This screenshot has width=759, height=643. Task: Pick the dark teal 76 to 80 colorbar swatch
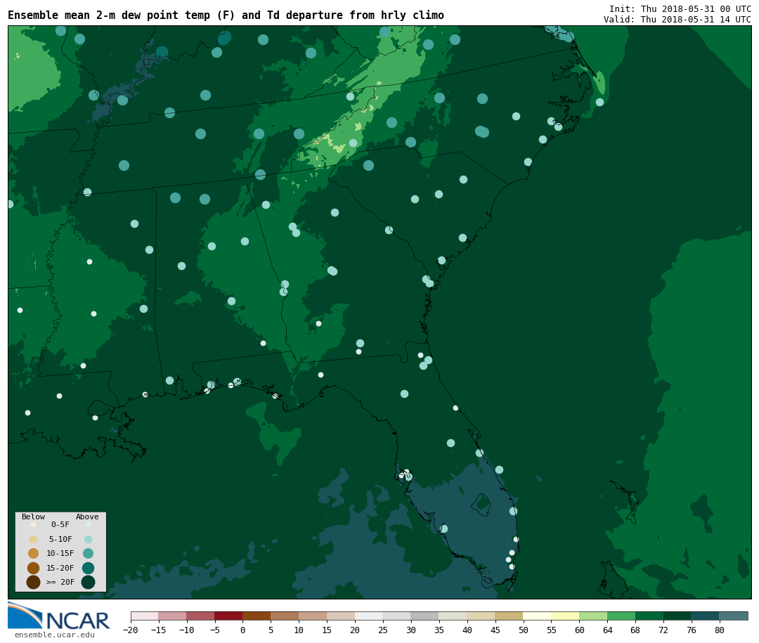click(706, 616)
